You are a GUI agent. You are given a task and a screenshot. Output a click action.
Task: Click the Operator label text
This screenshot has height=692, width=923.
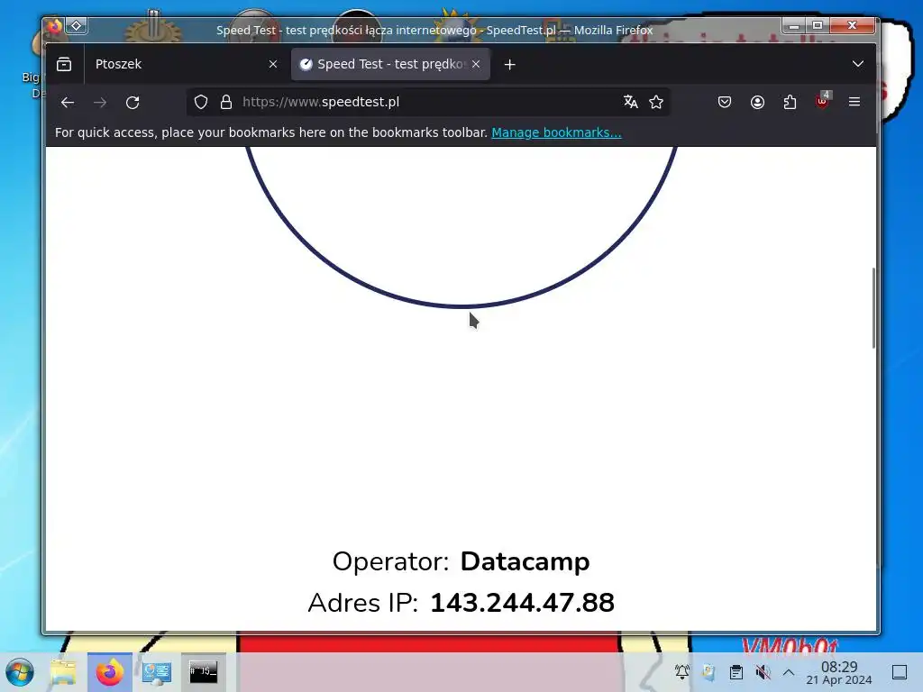390,561
